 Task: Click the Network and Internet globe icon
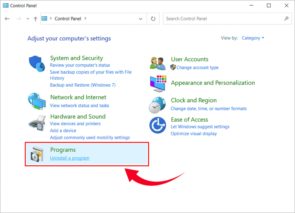37,101
